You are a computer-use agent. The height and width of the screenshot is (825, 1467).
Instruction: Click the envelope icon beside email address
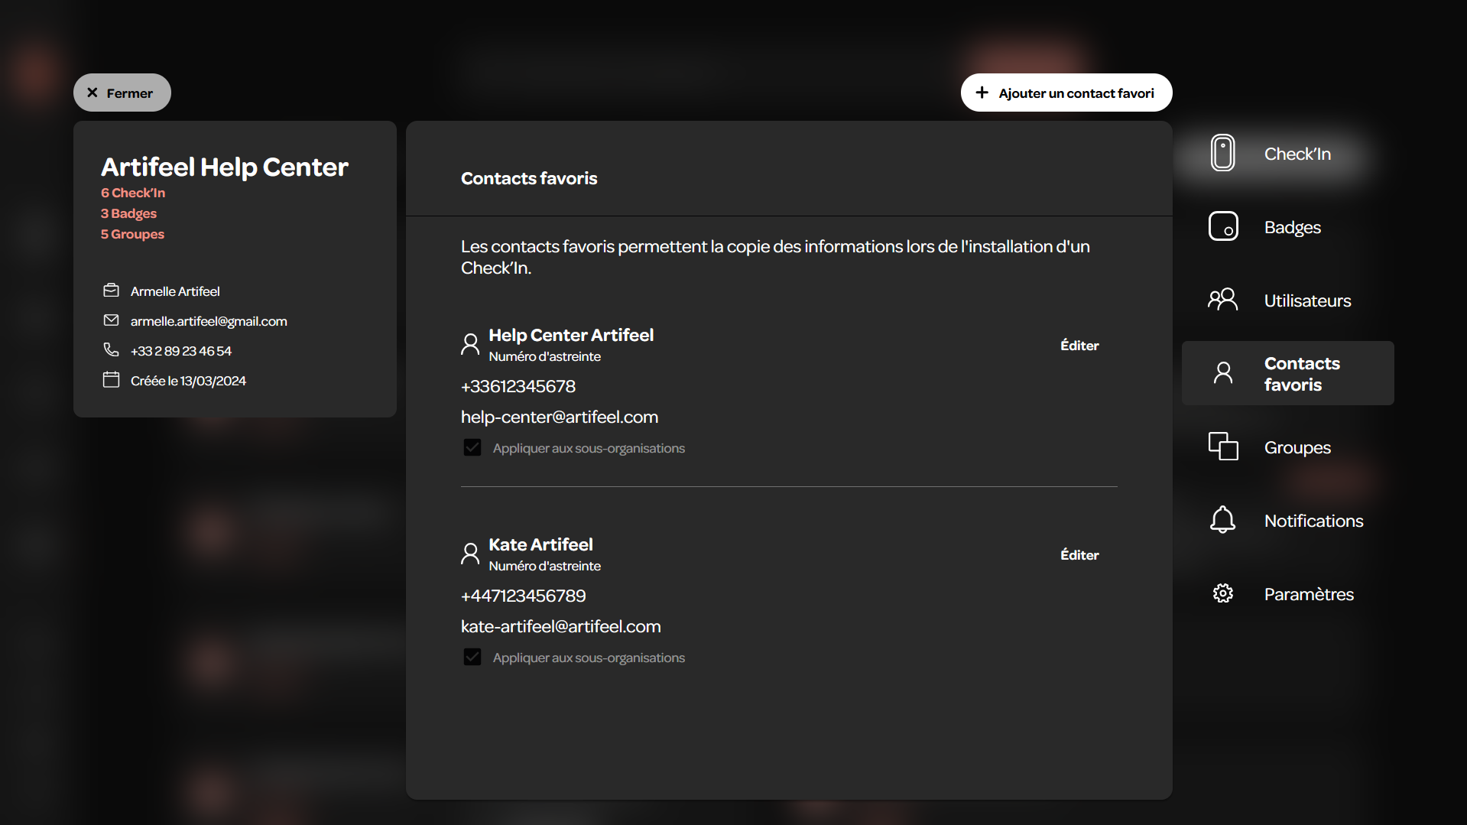click(111, 320)
